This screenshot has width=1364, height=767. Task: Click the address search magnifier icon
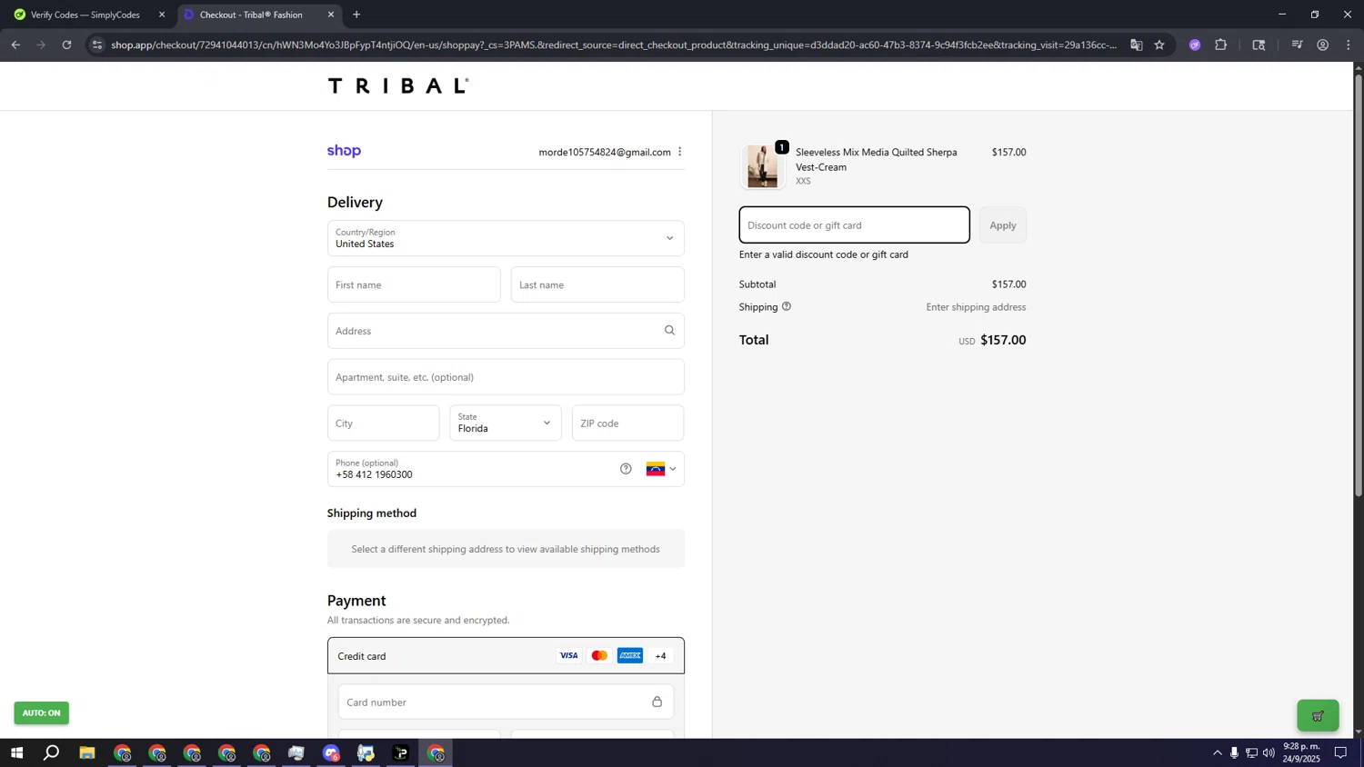point(669,331)
